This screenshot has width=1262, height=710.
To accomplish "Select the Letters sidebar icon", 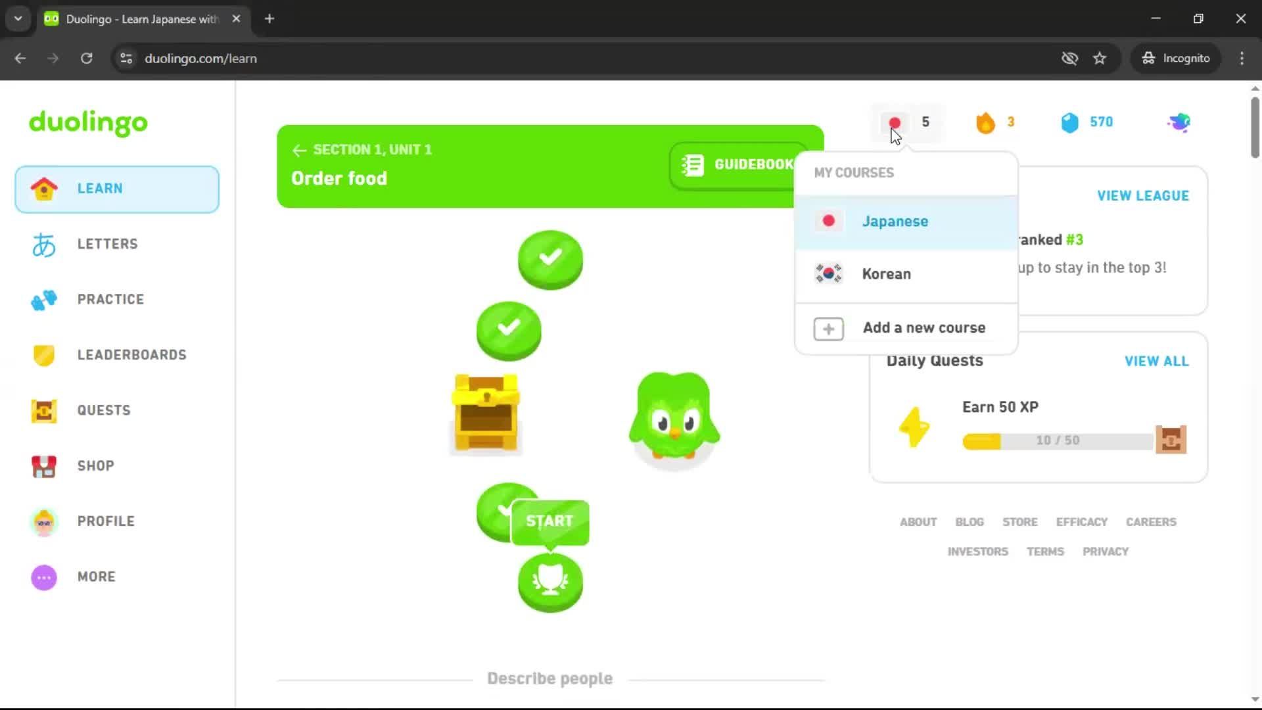I will click(x=43, y=244).
